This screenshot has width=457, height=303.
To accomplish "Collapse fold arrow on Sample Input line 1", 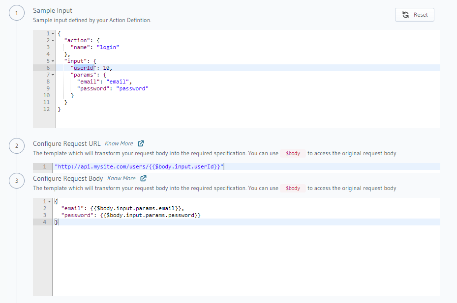I will click(53, 34).
